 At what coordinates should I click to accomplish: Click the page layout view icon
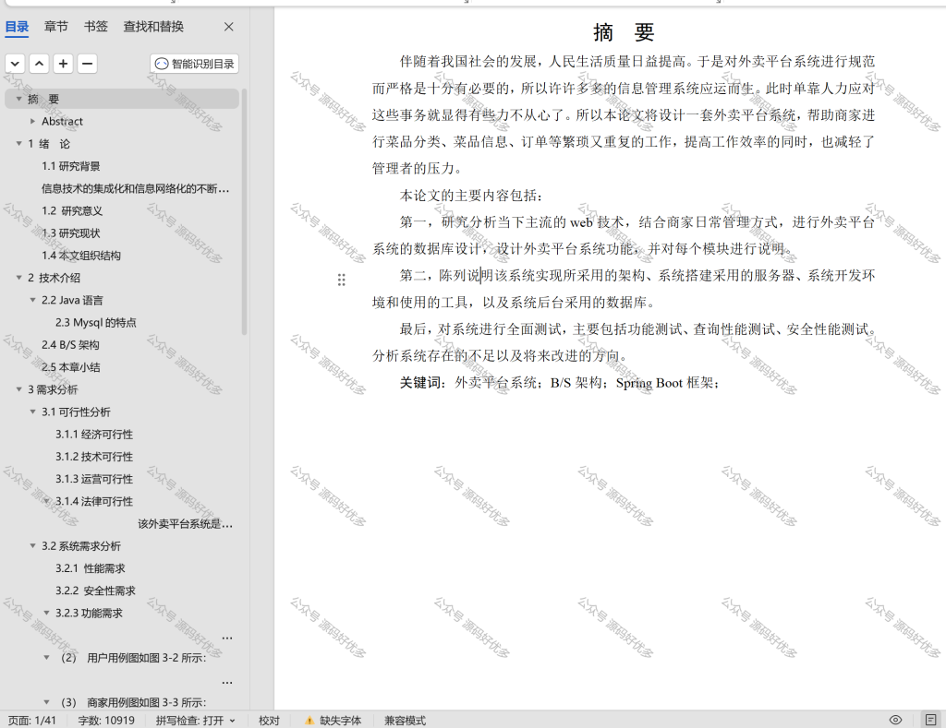click(x=931, y=721)
